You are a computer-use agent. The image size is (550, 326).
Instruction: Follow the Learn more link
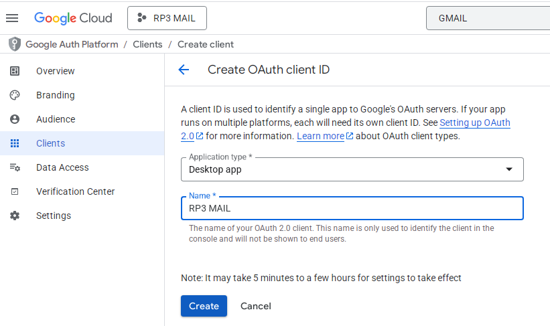(x=320, y=136)
